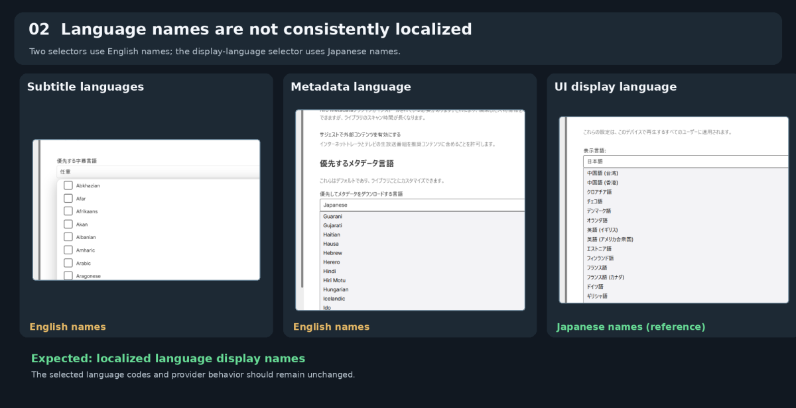Choose Guarani in the metadata list

422,217
